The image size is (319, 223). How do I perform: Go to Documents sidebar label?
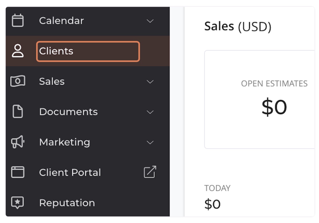coord(68,112)
